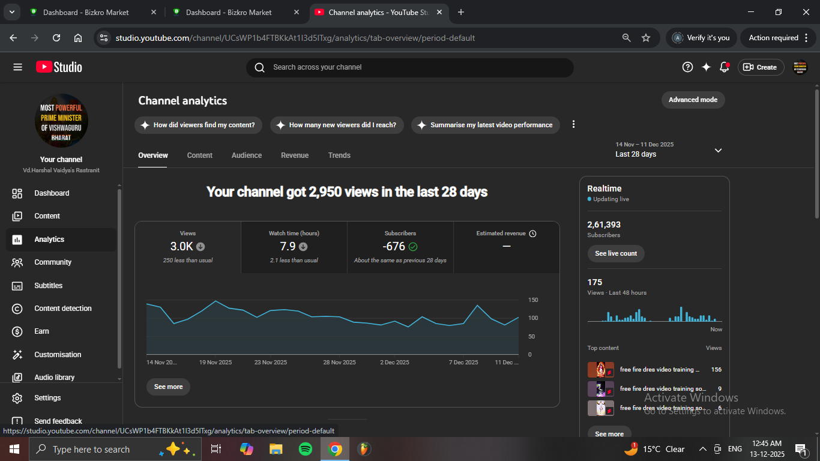Open the Ask Studio sparkle icon
Screen dimensions: 820x461
coord(706,67)
